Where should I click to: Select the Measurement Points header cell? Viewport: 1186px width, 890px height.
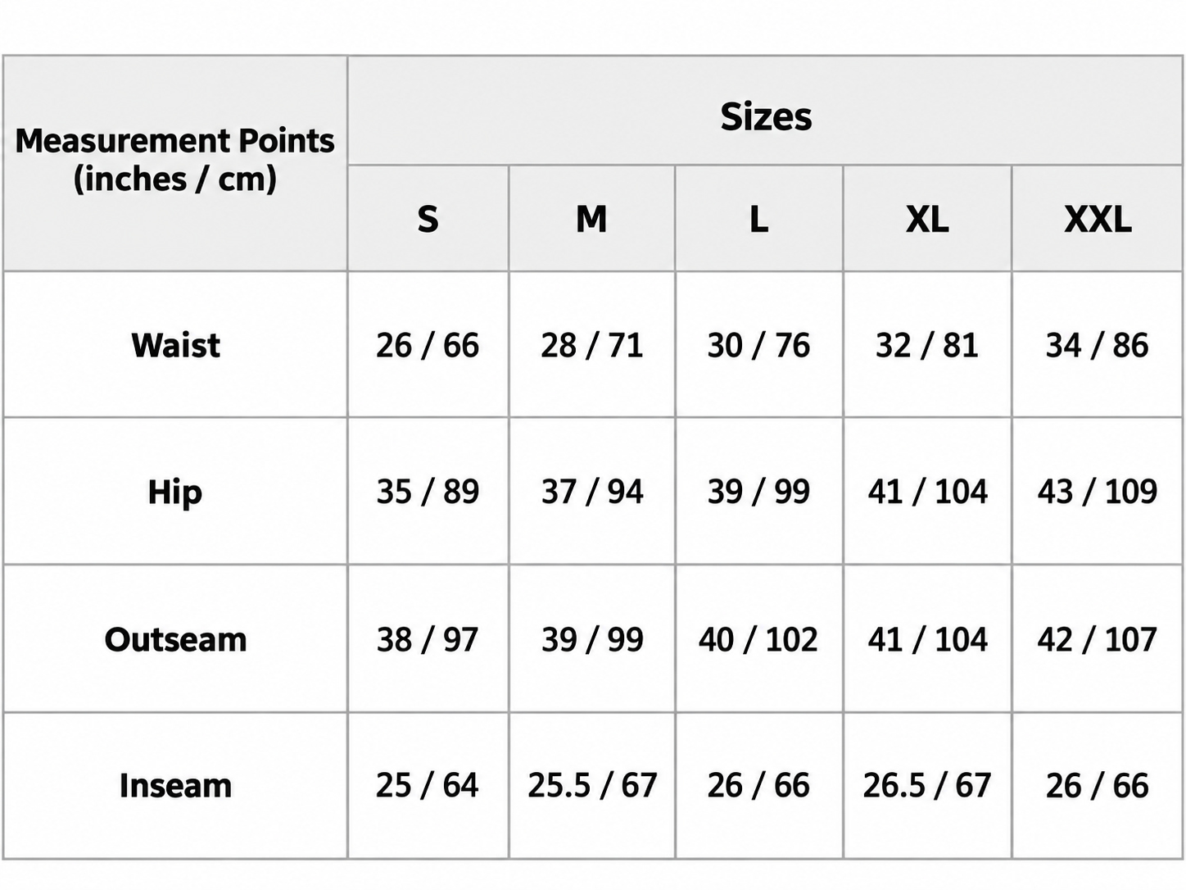175,164
